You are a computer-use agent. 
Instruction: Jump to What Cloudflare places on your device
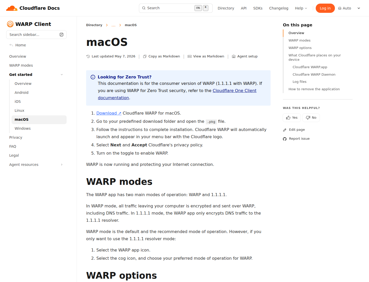click(x=315, y=57)
